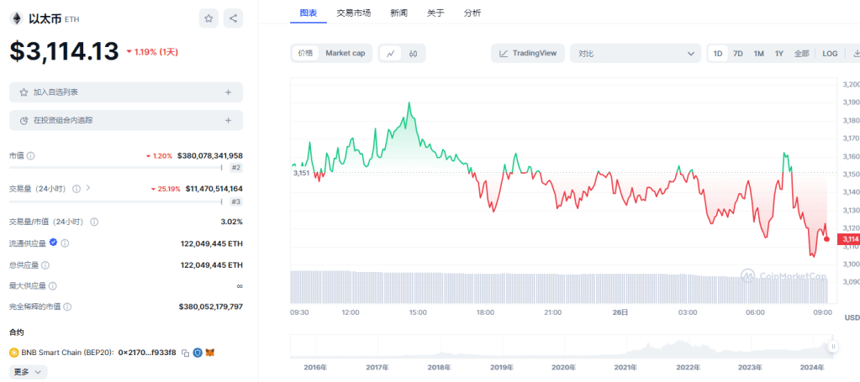Image resolution: width=860 pixels, height=382 pixels.
Task: Open the 对比 compare dropdown
Action: 635,54
